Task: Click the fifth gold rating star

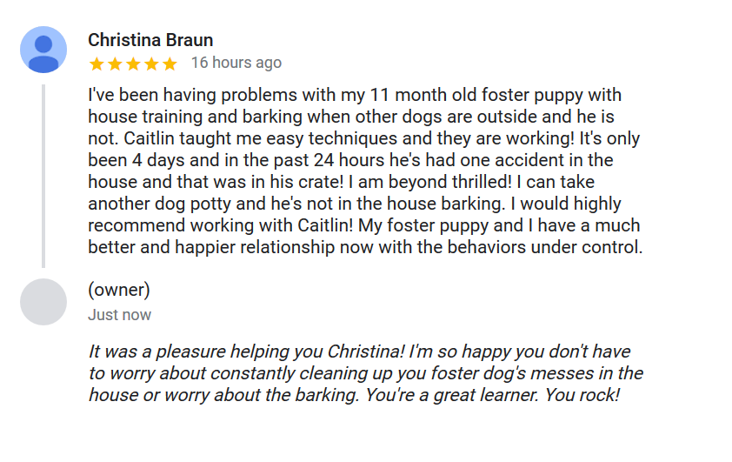Action: (x=170, y=64)
